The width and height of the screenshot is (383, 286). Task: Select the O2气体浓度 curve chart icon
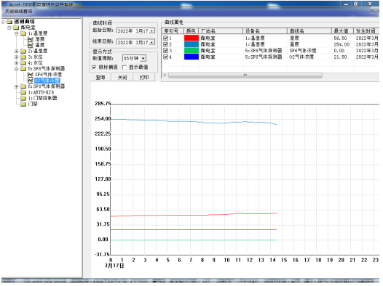(x=31, y=81)
